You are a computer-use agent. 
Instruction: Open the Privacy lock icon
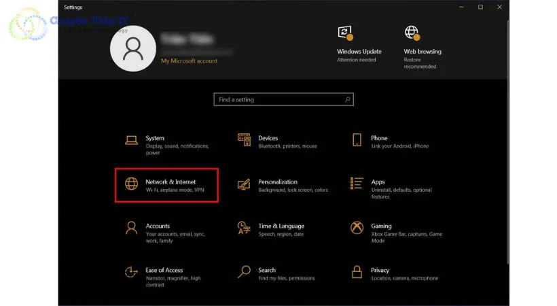pyautogui.click(x=357, y=273)
